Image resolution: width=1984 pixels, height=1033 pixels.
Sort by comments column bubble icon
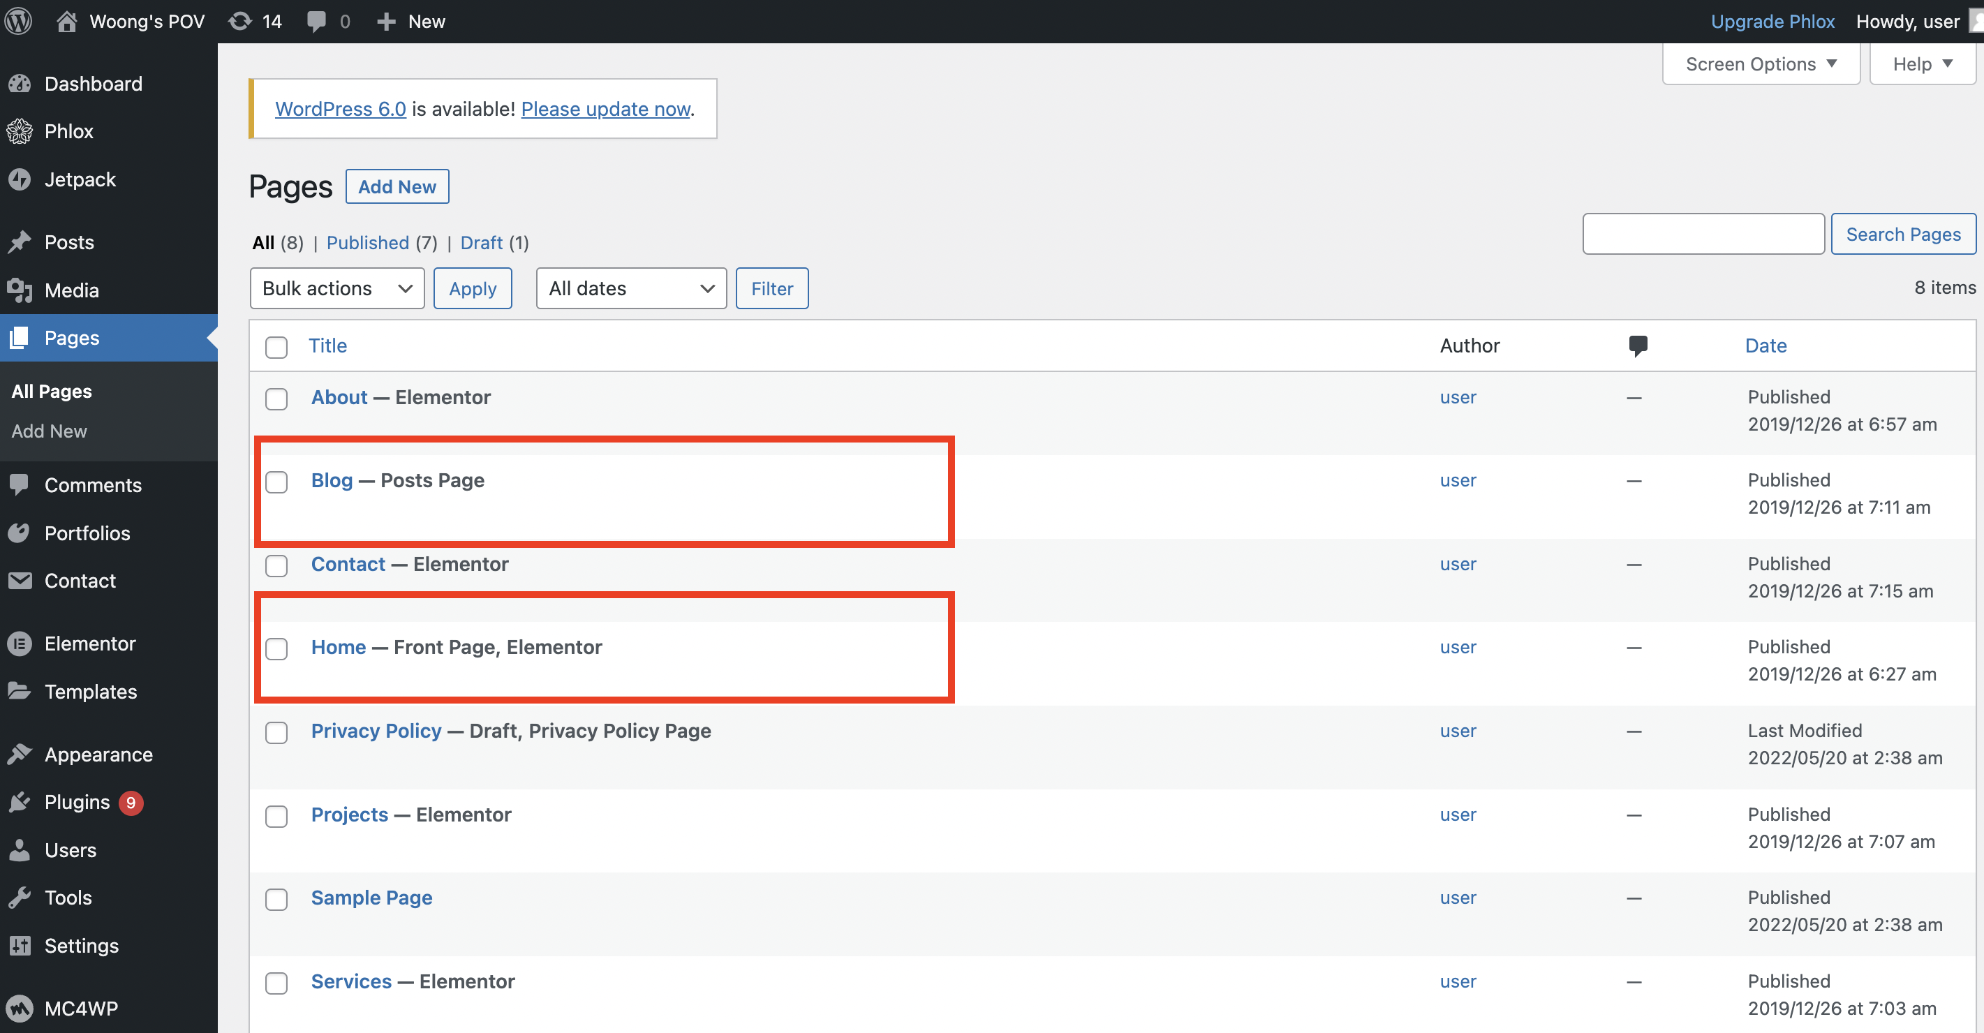pos(1638,345)
